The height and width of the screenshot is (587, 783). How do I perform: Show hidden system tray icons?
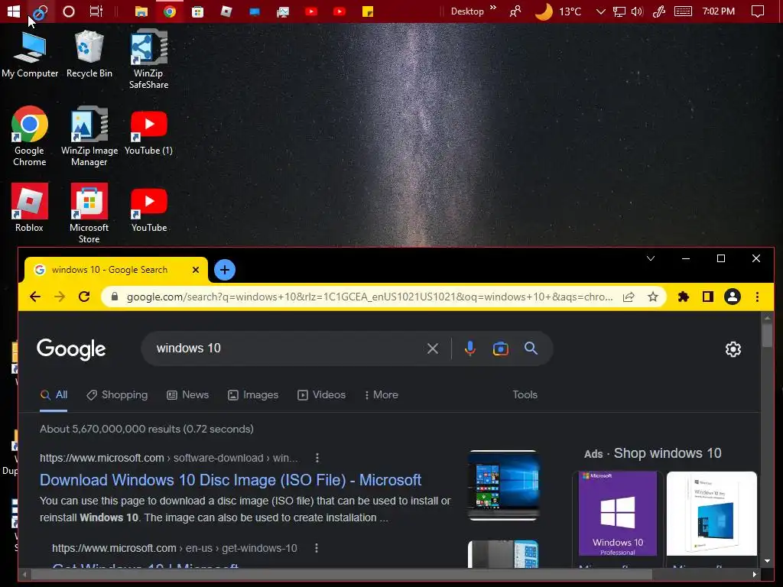point(601,11)
